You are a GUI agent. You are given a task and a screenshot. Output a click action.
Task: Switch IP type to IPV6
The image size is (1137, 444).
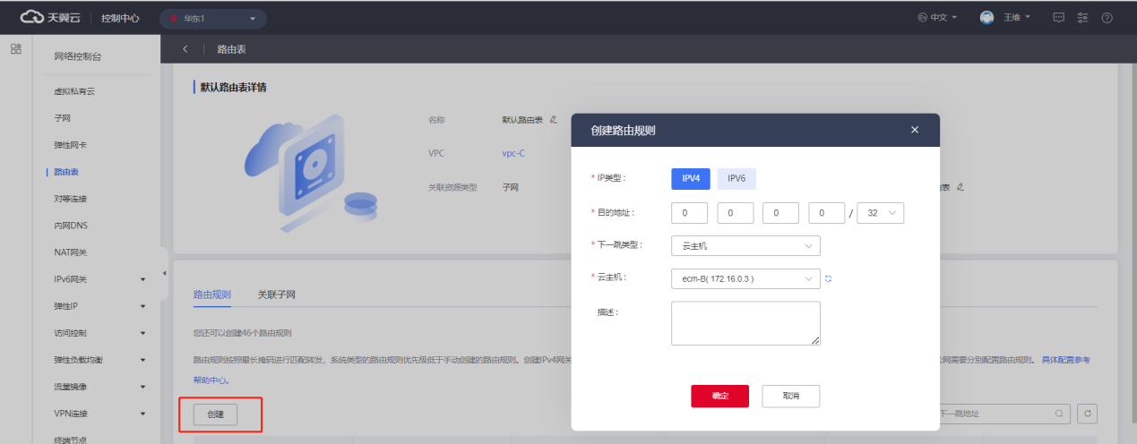[x=736, y=178]
